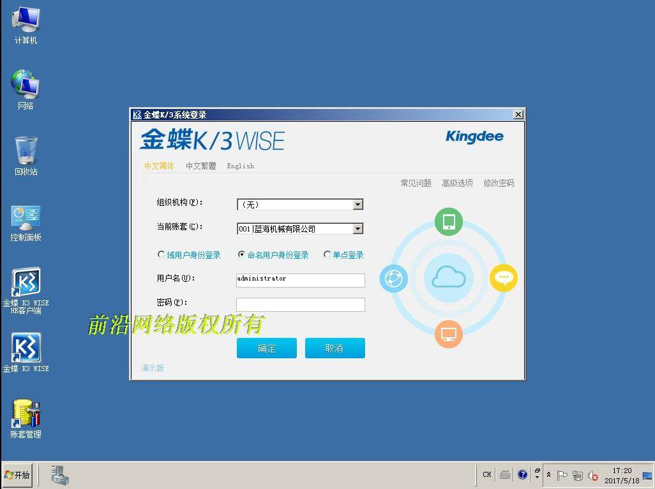Open the 组织机构 dropdown list
Image resolution: width=655 pixels, height=489 pixels.
pos(358,204)
